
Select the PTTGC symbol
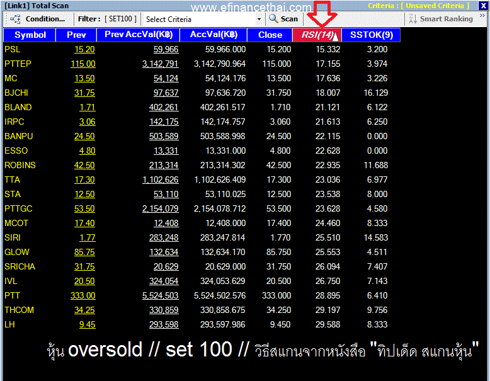[x=18, y=208]
